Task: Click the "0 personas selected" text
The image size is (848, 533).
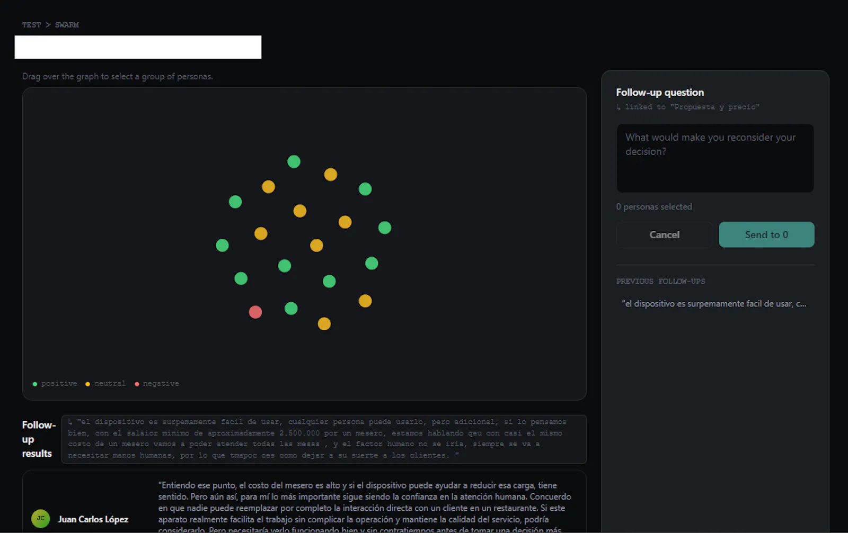Action: pyautogui.click(x=654, y=207)
